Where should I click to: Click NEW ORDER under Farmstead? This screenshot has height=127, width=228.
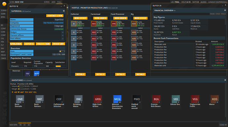click(x=100, y=18)
